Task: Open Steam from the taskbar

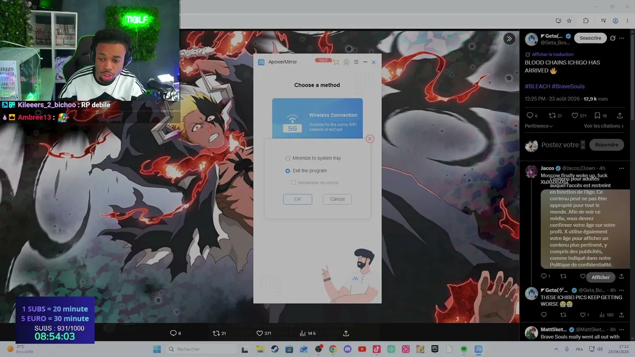Action: click(x=274, y=349)
